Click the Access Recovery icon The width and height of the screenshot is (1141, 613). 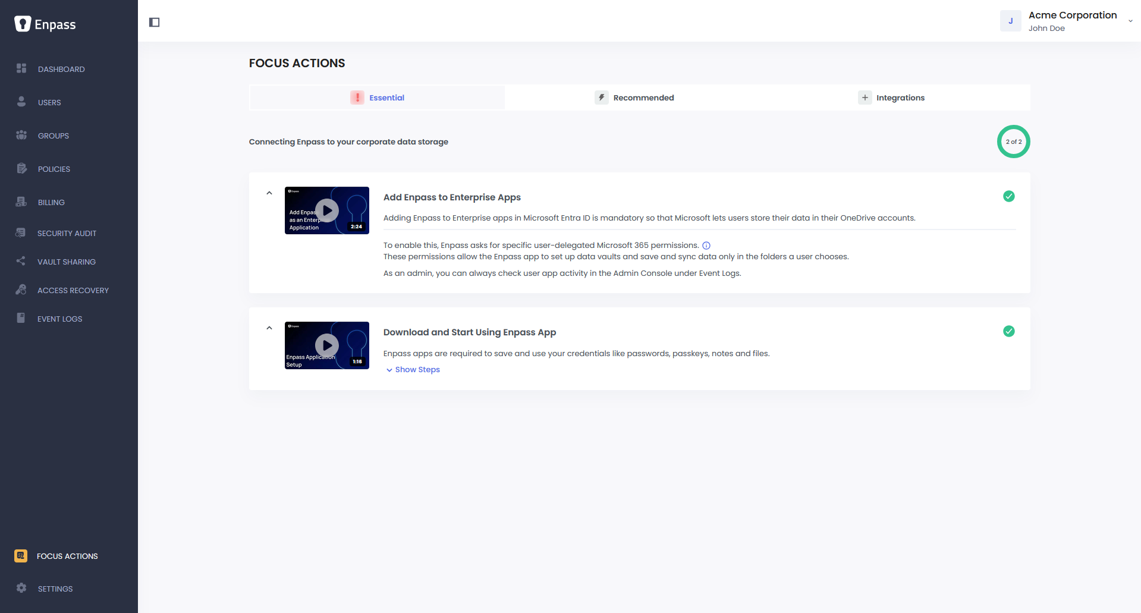coord(21,290)
